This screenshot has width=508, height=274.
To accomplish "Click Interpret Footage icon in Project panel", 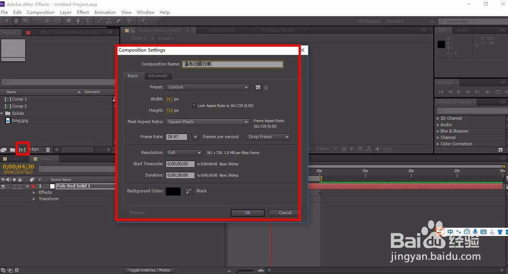I will click(x=4, y=150).
